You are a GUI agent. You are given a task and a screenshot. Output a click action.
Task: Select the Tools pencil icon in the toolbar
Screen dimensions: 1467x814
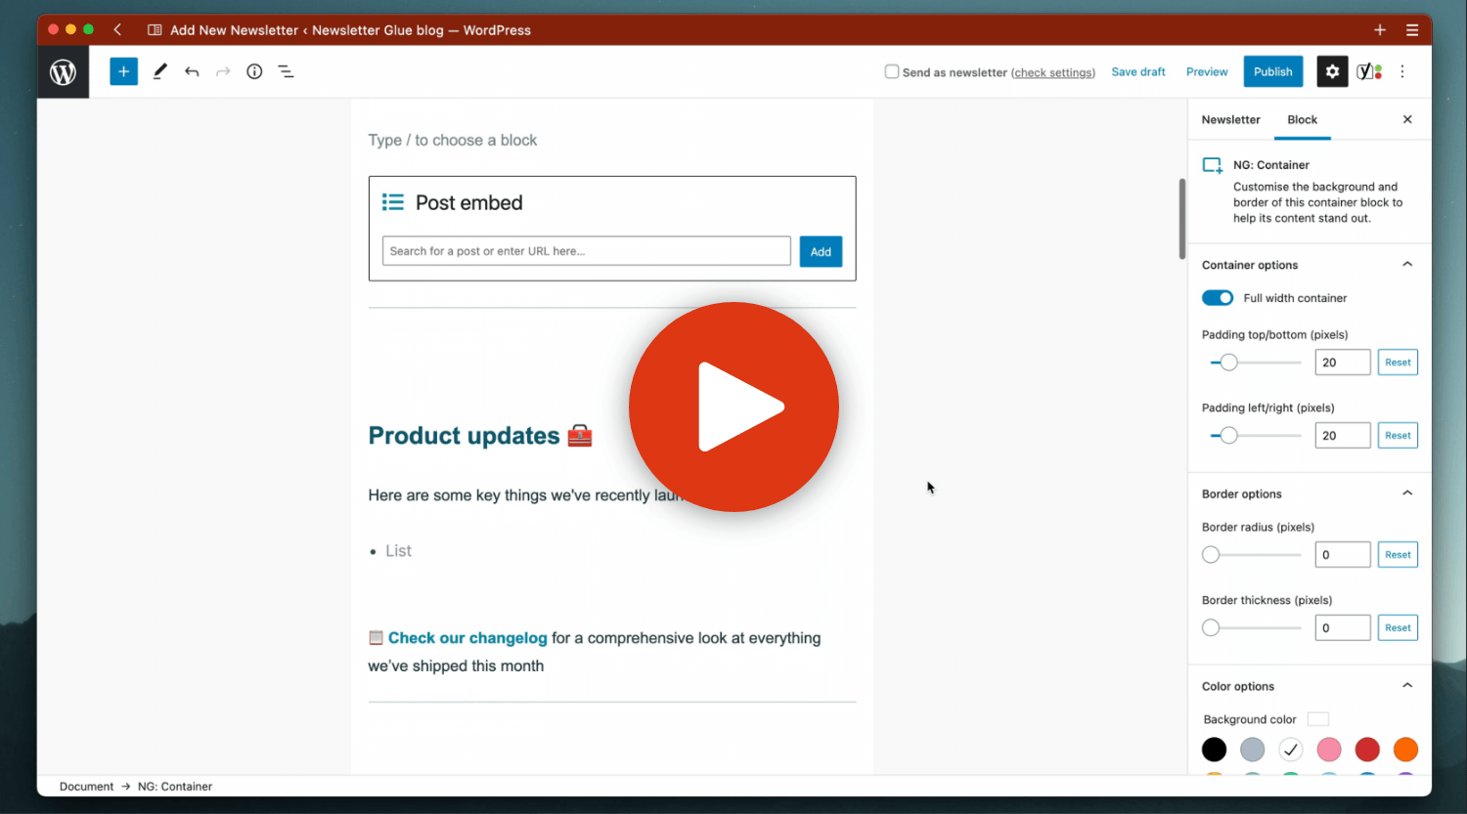159,71
